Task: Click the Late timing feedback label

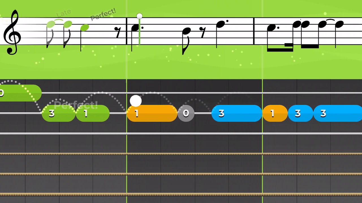Action: pos(64,13)
